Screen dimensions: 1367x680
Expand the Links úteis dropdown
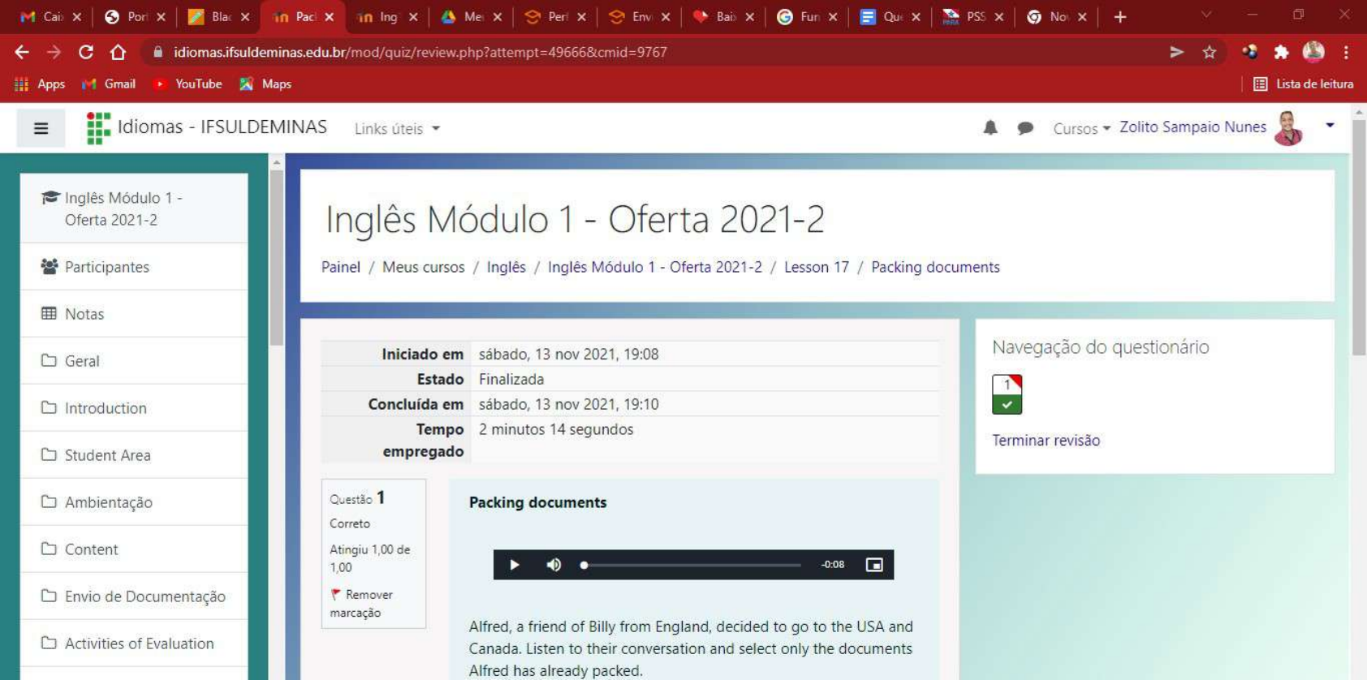click(x=397, y=129)
